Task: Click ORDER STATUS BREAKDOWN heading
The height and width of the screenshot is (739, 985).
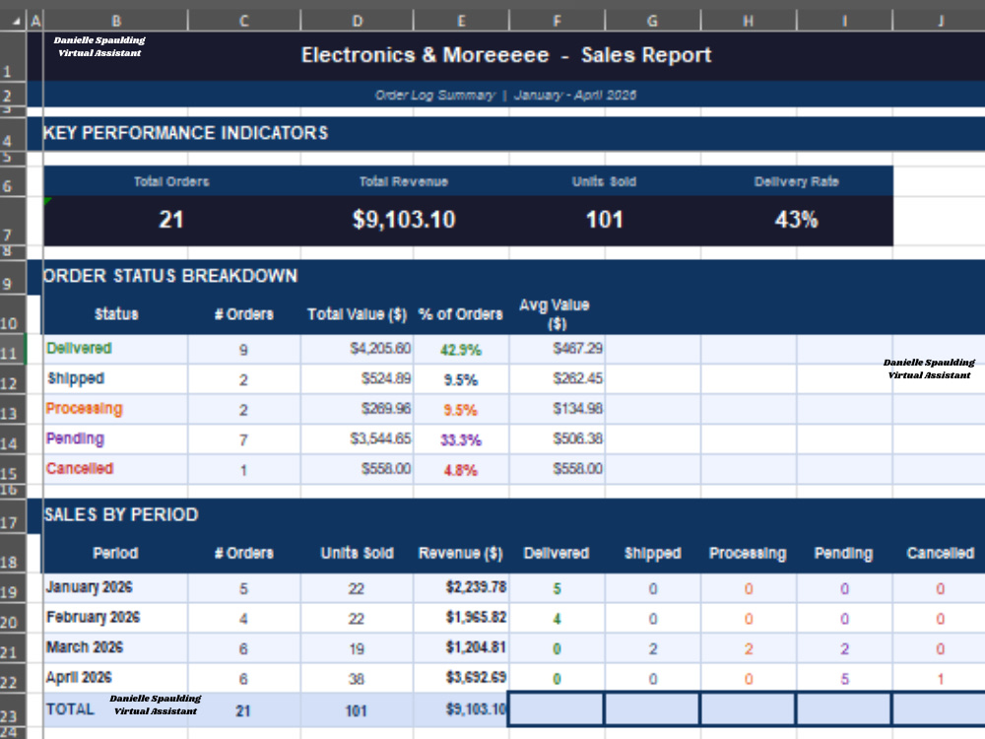Action: tap(170, 276)
